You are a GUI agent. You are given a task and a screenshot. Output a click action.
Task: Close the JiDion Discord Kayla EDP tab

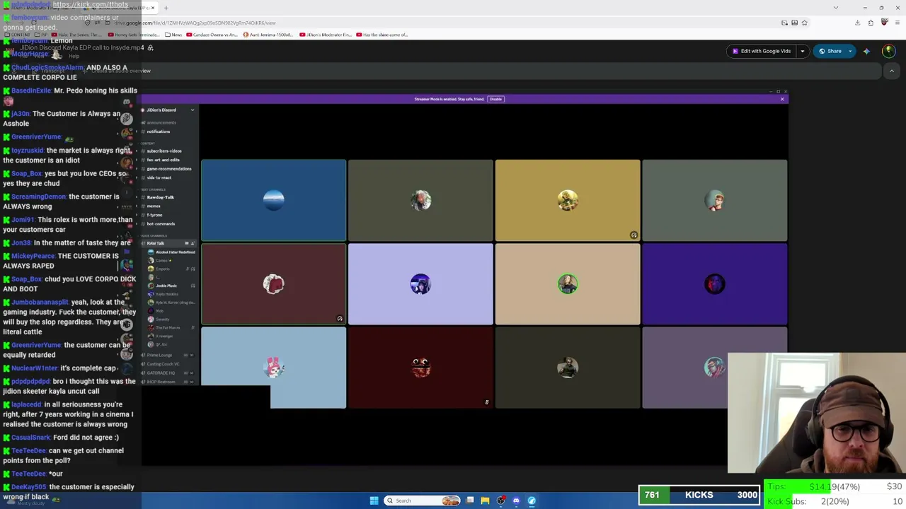(x=152, y=8)
